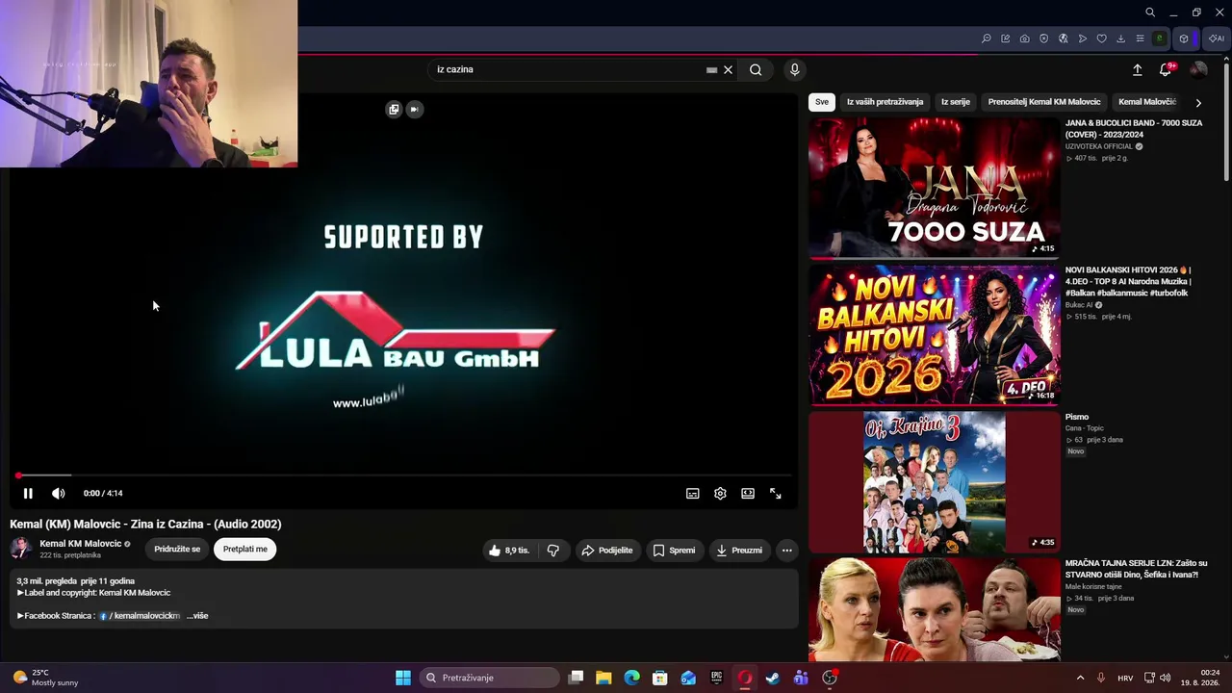Open the Windows Start menu
The height and width of the screenshot is (693, 1232).
403,678
